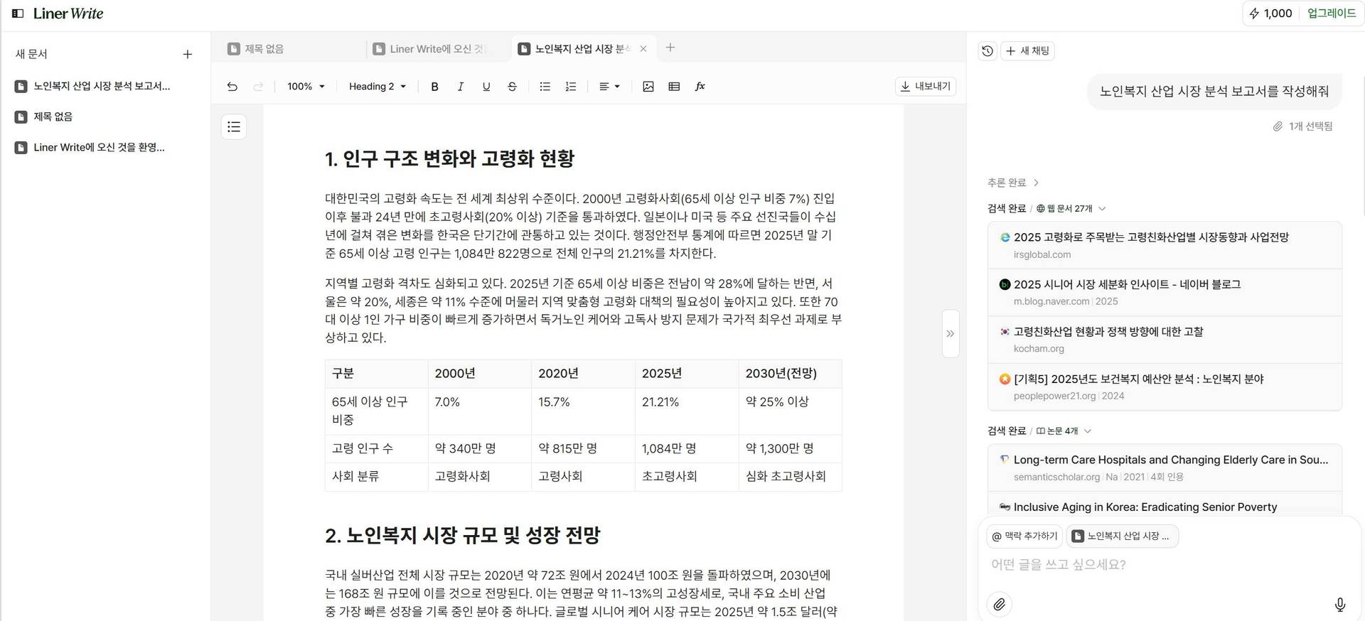Collapse the 웹 문서 27개 results
The height and width of the screenshot is (621, 1365).
click(1071, 209)
